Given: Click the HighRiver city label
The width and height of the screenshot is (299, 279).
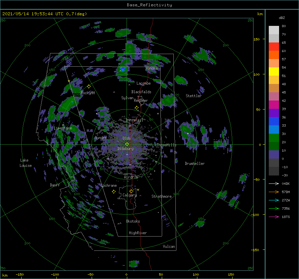Looking at the screenshot, I should 138,233.
